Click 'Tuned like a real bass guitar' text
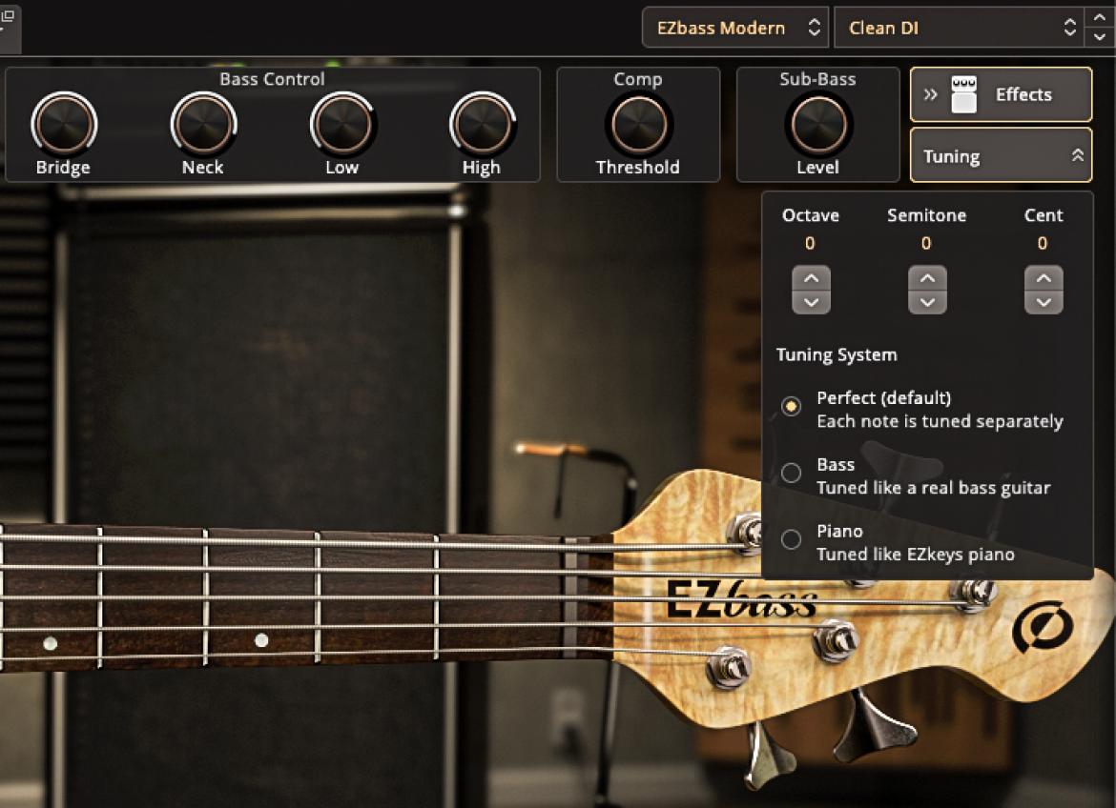 tap(933, 488)
